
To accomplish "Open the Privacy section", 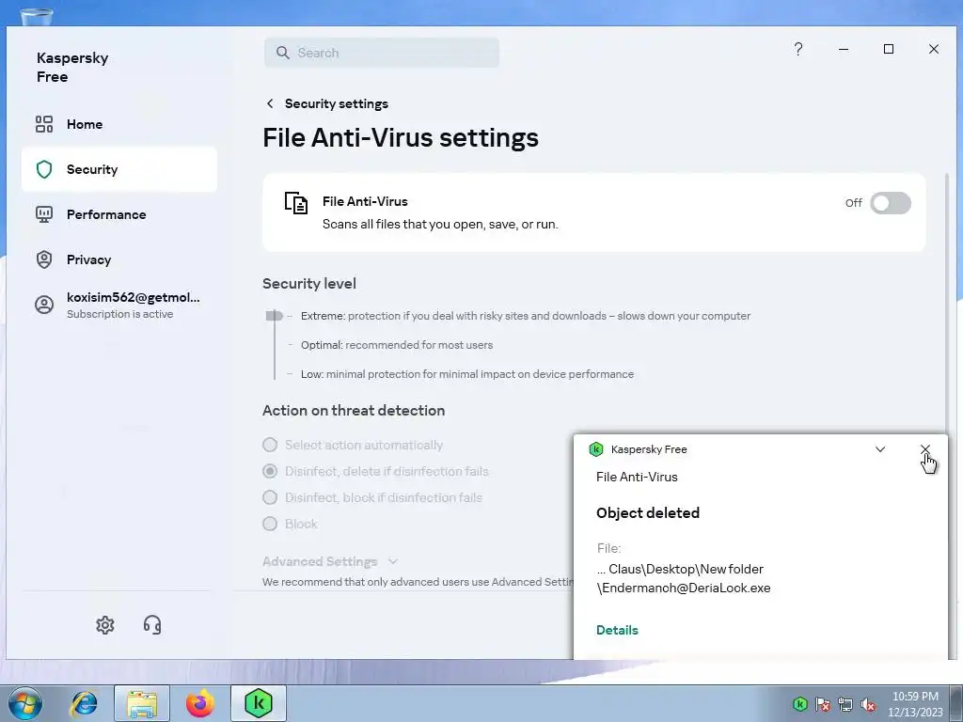I will [x=118, y=259].
